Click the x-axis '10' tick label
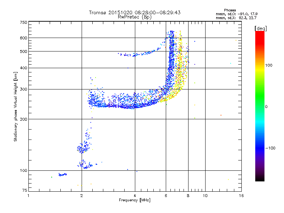The width and height of the screenshot is (284, 213). click(205, 196)
